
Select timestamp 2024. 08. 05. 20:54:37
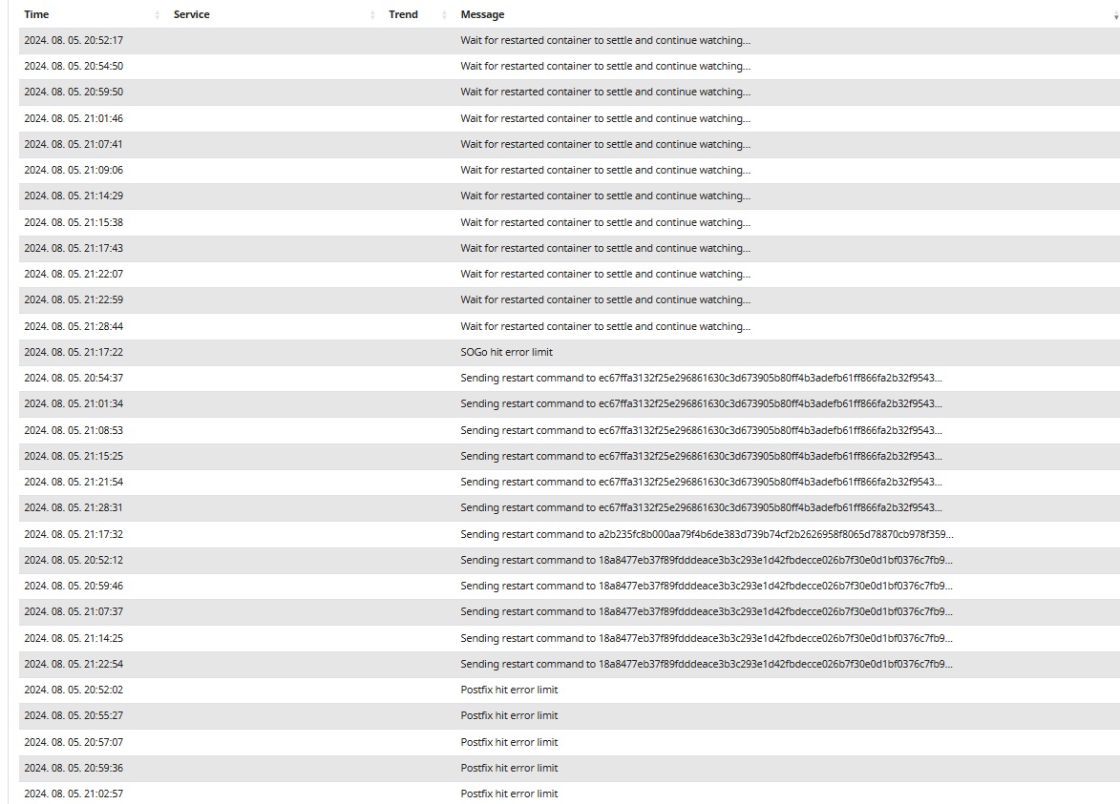point(74,378)
